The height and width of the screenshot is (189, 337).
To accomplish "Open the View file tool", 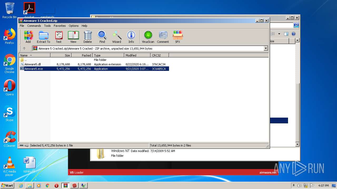I will (73, 37).
